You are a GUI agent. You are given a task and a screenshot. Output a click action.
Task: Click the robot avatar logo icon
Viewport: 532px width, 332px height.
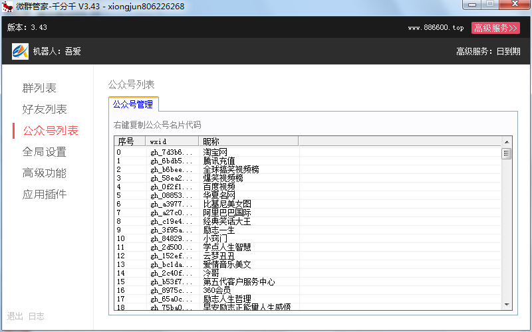[20, 52]
